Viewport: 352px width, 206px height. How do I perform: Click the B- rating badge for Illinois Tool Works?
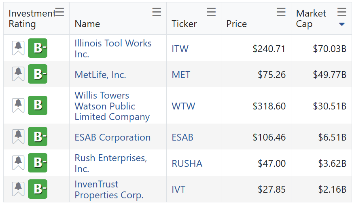[38, 48]
